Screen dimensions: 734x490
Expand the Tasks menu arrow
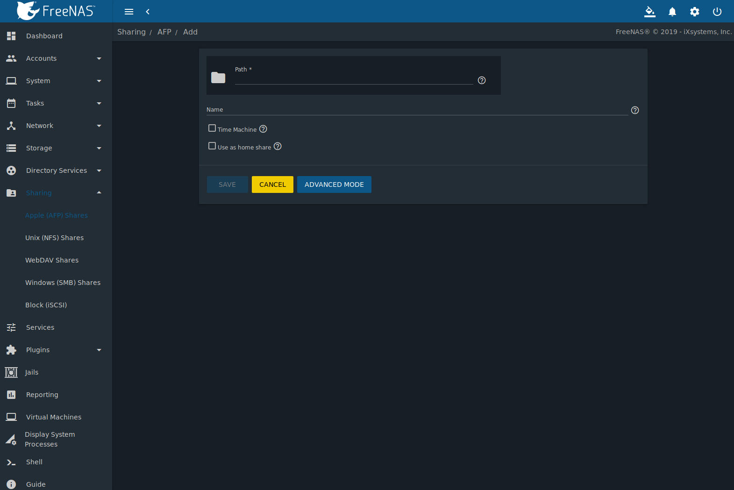point(99,103)
